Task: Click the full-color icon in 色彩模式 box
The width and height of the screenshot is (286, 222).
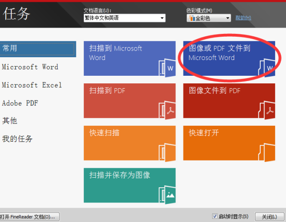Action: (x=192, y=18)
